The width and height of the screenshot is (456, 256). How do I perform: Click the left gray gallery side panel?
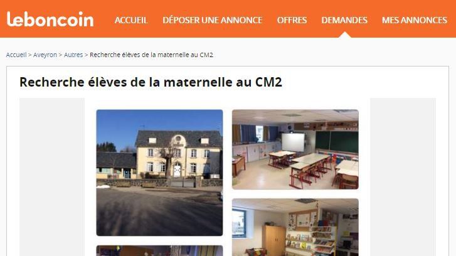[52, 177]
